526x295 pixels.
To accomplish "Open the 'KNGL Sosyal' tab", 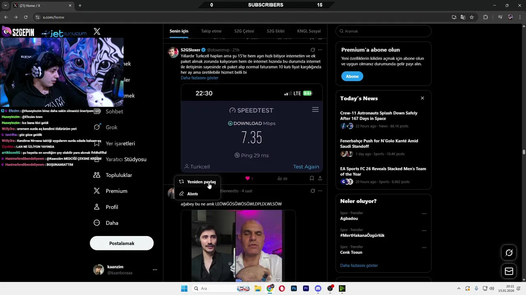I will tap(309, 31).
